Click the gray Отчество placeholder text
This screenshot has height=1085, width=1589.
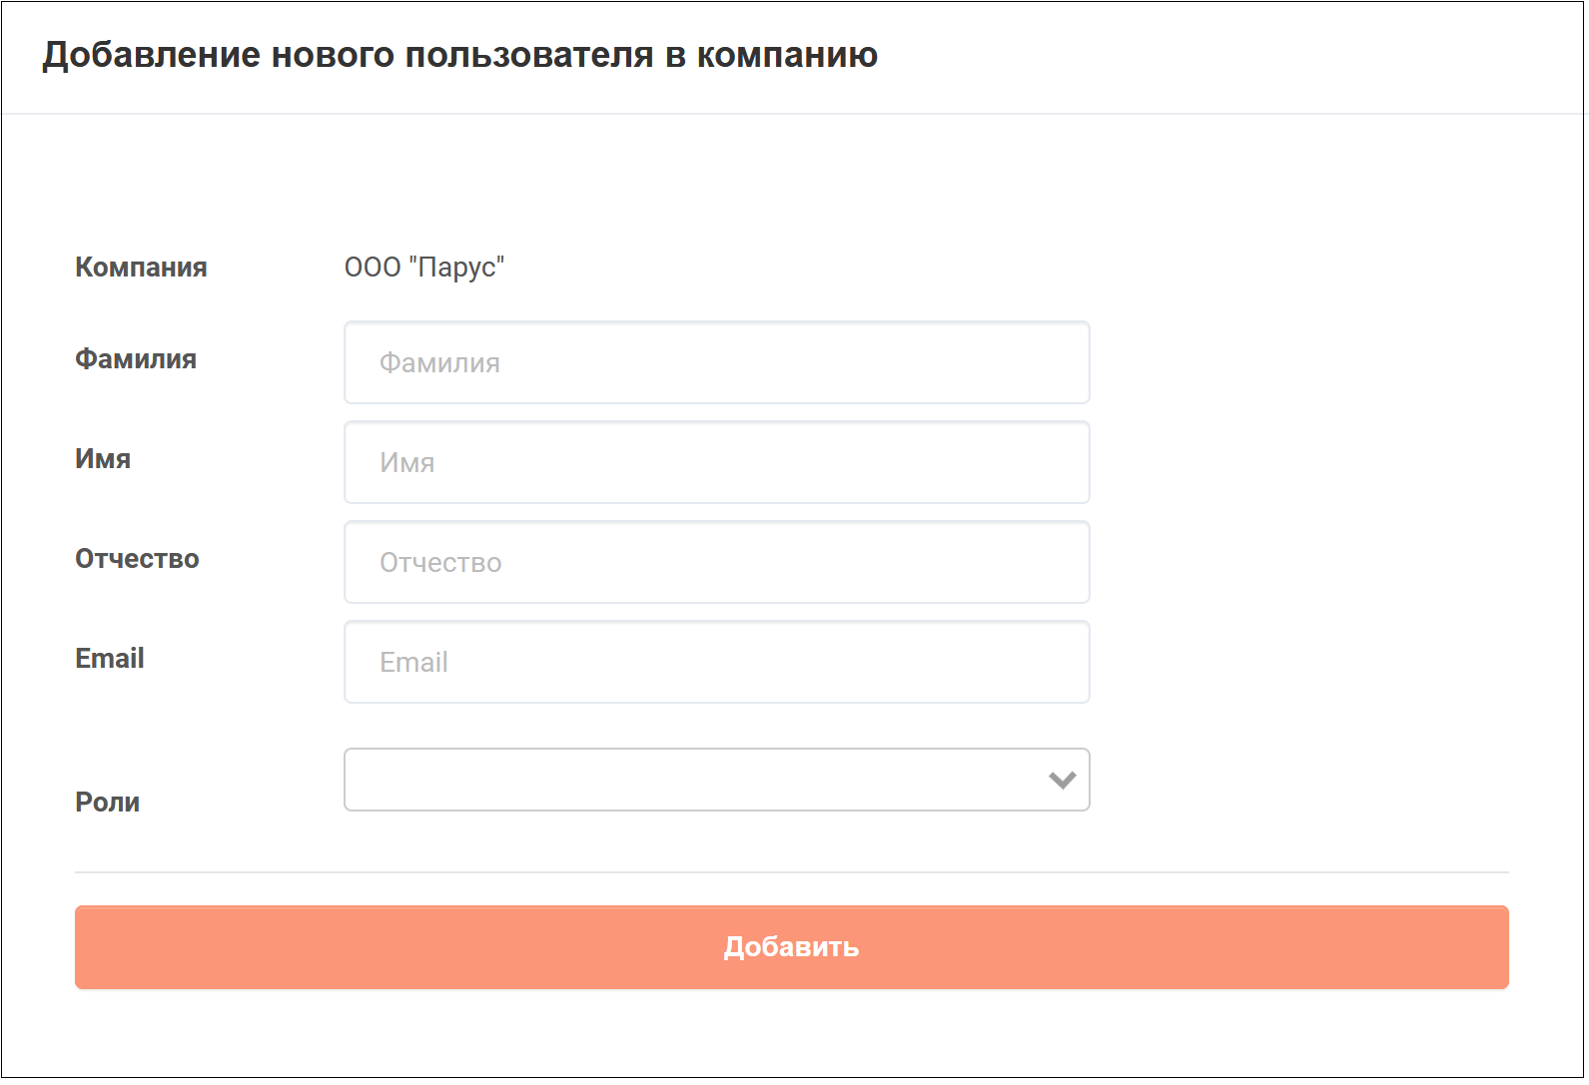point(440,563)
